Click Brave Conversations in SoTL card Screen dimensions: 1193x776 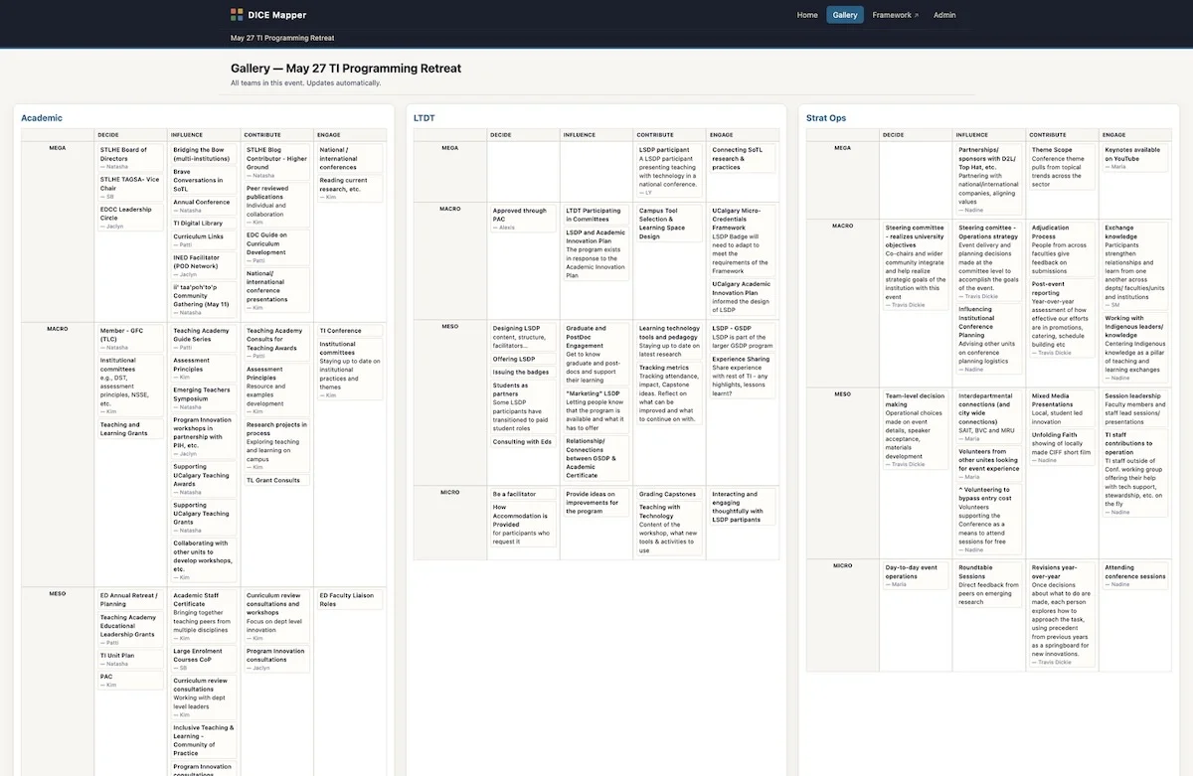[x=204, y=180]
